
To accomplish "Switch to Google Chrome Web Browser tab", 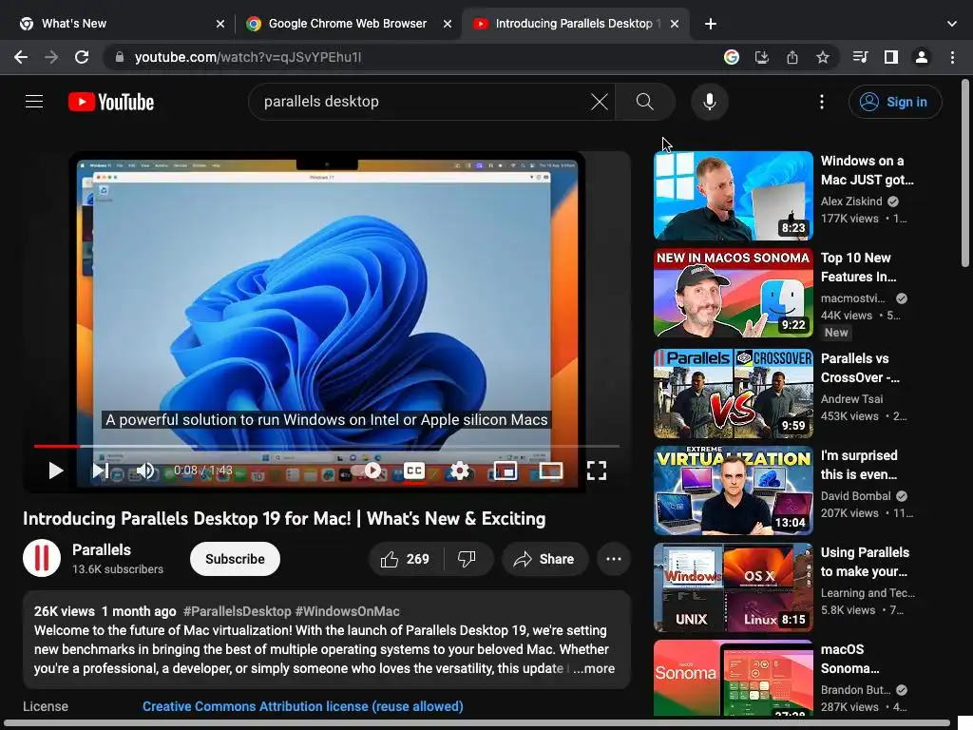I will (x=348, y=24).
